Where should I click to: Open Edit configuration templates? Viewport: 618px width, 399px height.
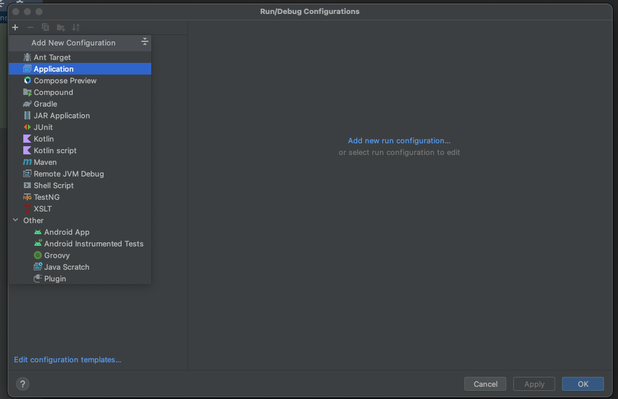coord(67,359)
